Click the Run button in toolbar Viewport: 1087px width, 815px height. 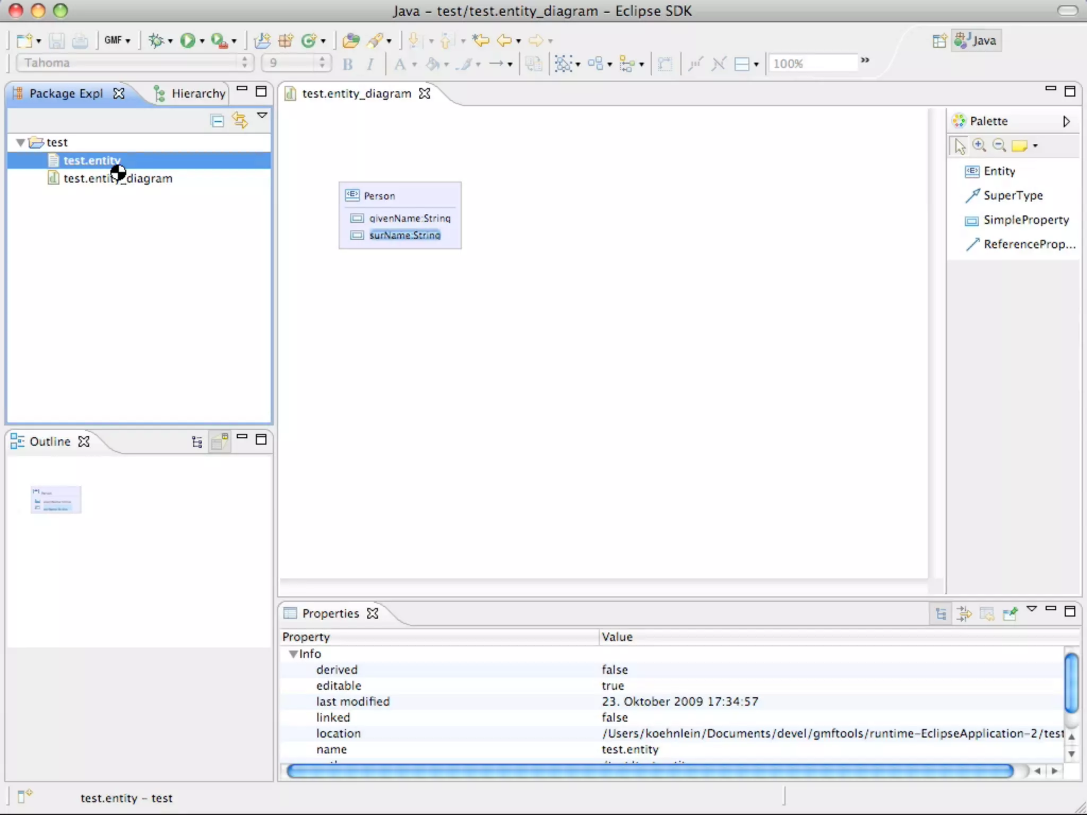(187, 40)
